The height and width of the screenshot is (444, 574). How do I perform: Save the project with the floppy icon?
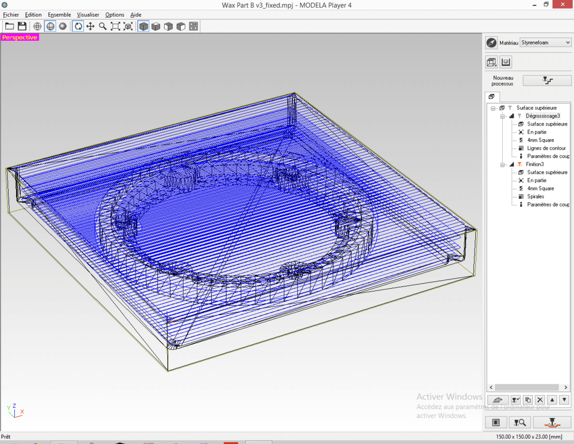[22, 26]
